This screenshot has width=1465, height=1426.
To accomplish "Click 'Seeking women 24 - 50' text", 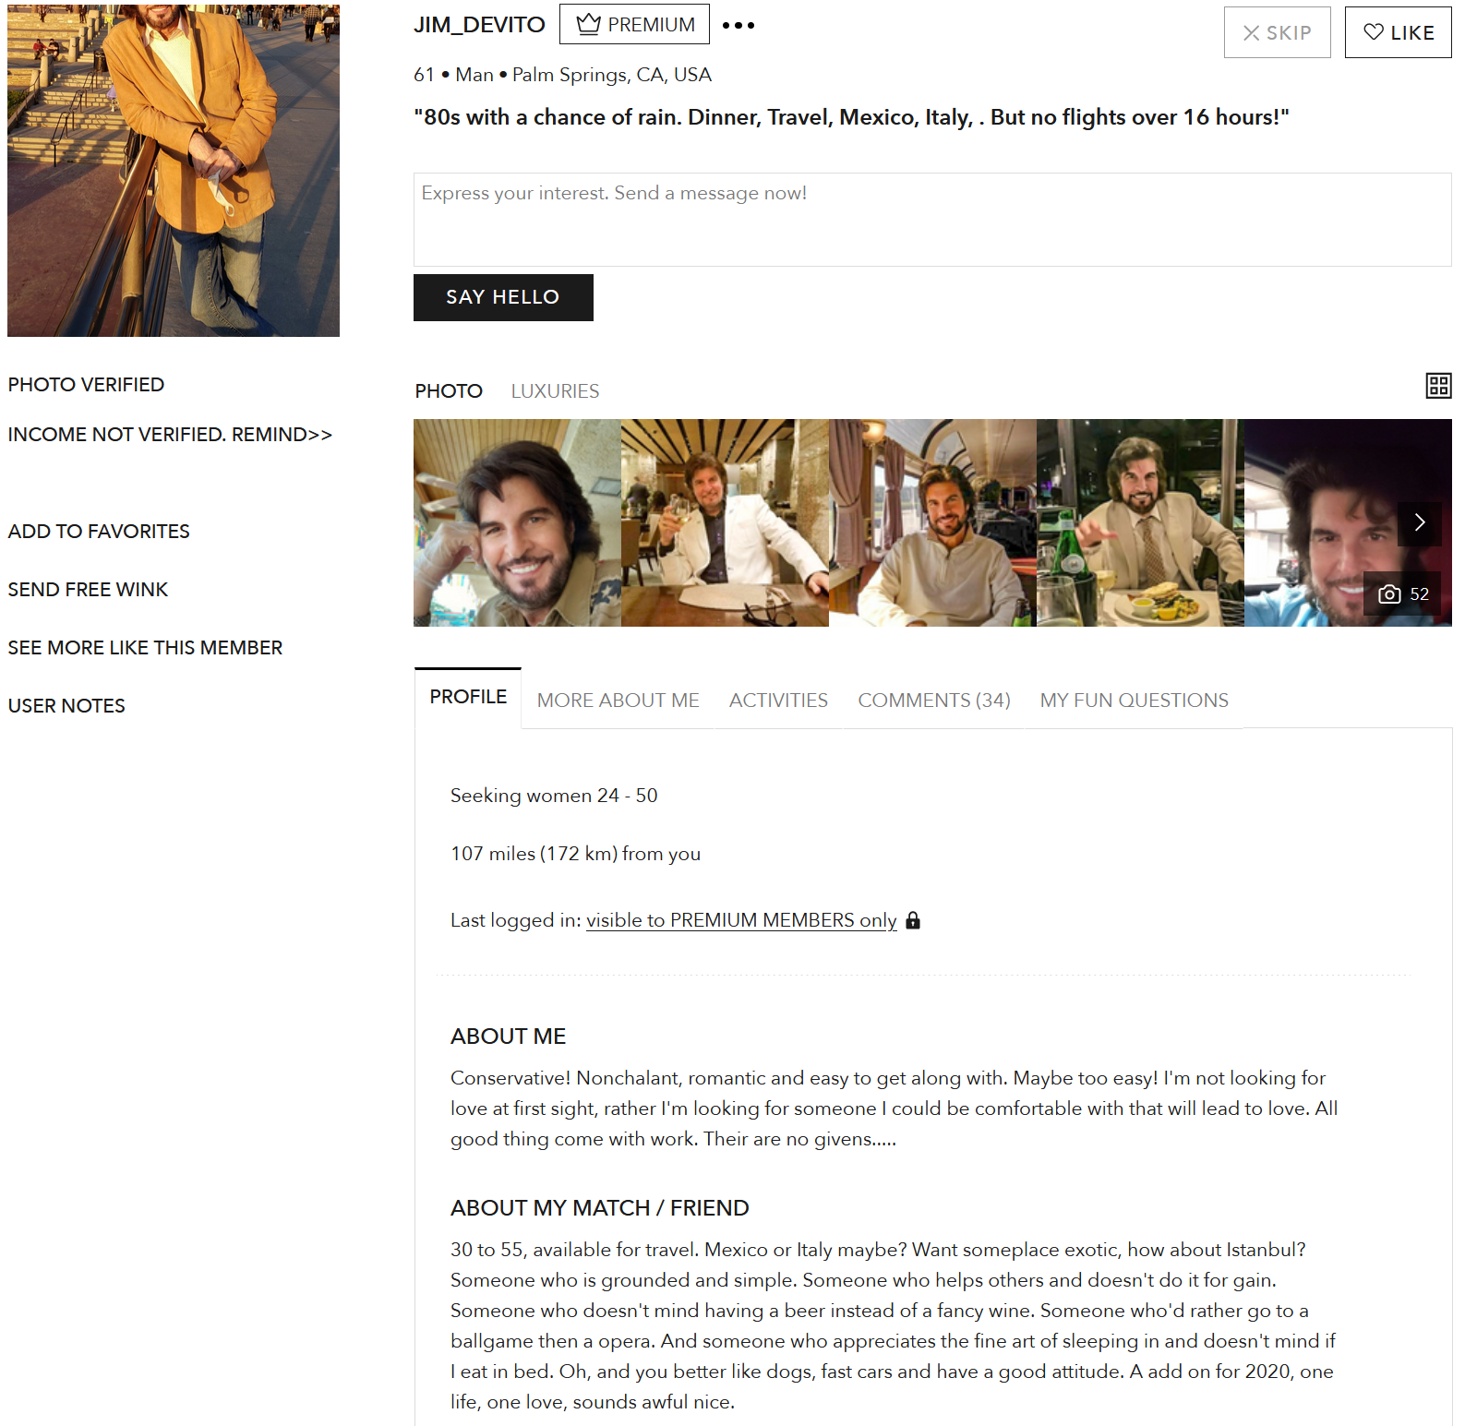I will (x=554, y=796).
